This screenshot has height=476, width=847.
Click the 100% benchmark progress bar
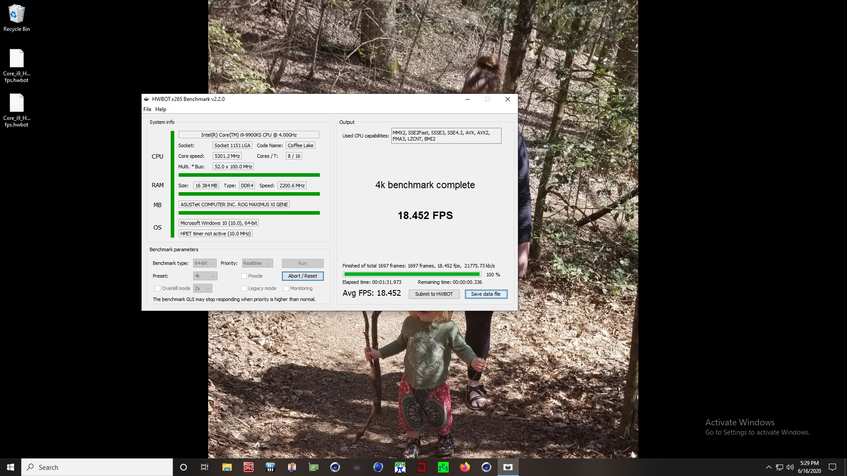412,275
